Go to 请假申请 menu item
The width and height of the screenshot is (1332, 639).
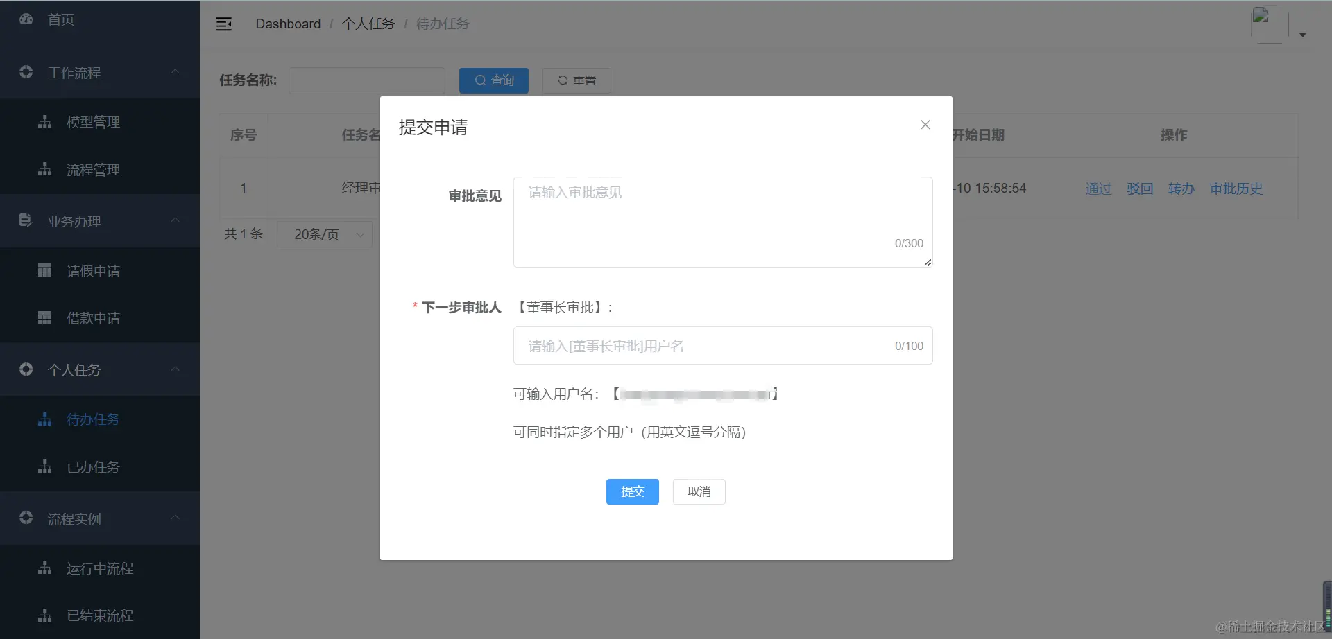[100, 271]
